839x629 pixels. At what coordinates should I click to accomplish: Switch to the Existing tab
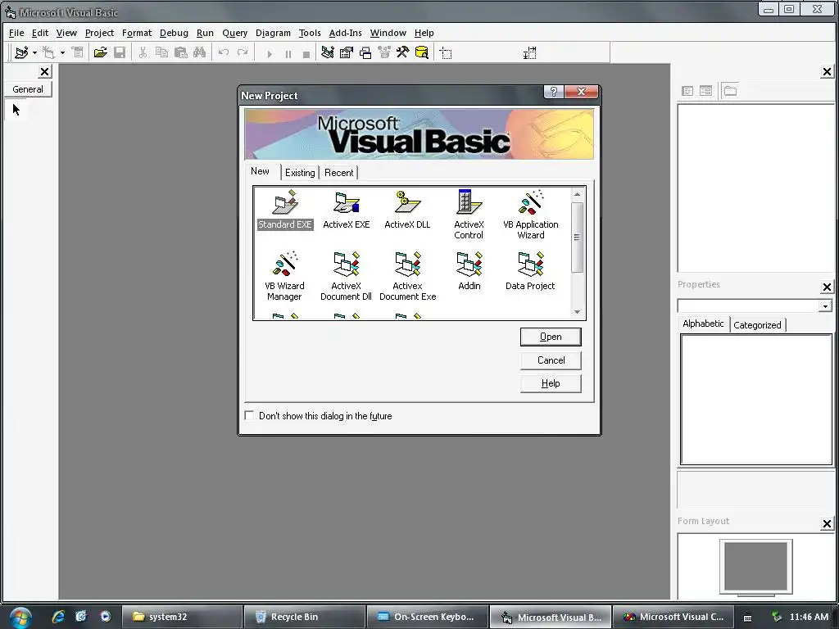click(x=300, y=173)
